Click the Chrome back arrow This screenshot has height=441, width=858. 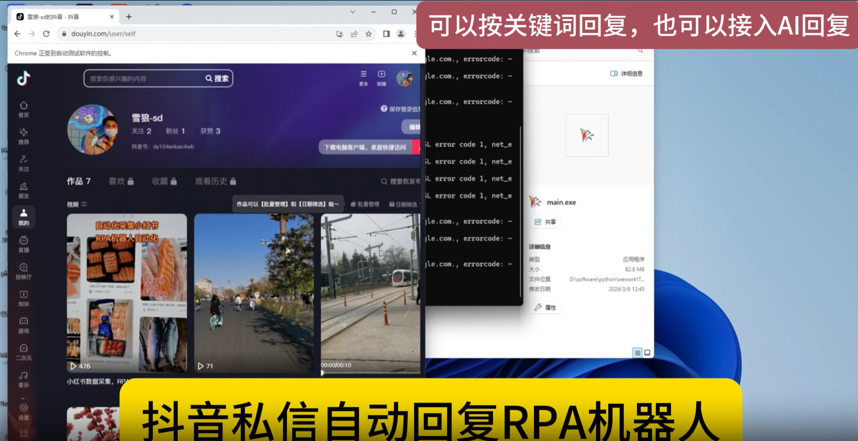point(18,33)
